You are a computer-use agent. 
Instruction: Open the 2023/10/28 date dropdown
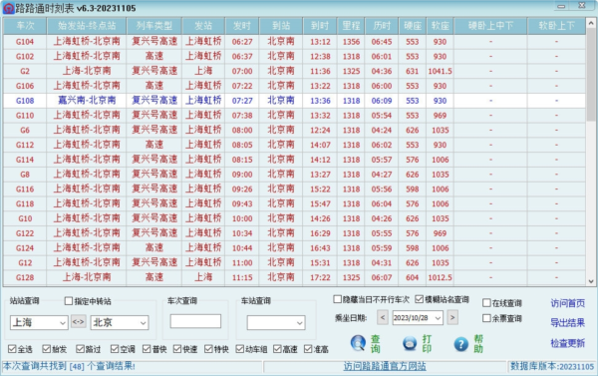pos(438,317)
